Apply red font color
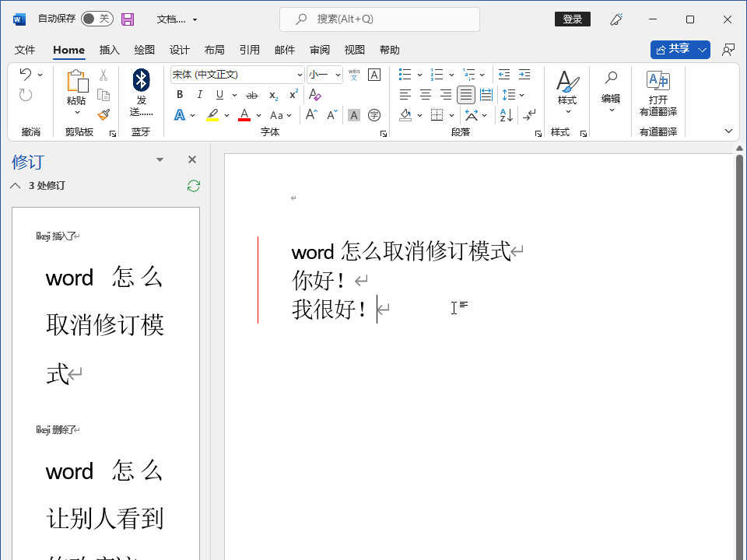The height and width of the screenshot is (560, 747). (244, 115)
